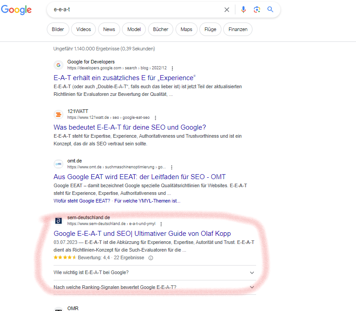Click the Google logo
The image size is (356, 311).
click(16, 10)
